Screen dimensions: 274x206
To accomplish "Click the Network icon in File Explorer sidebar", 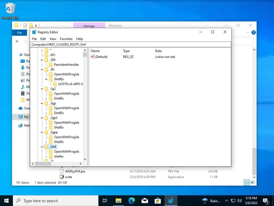I will click(21, 126).
